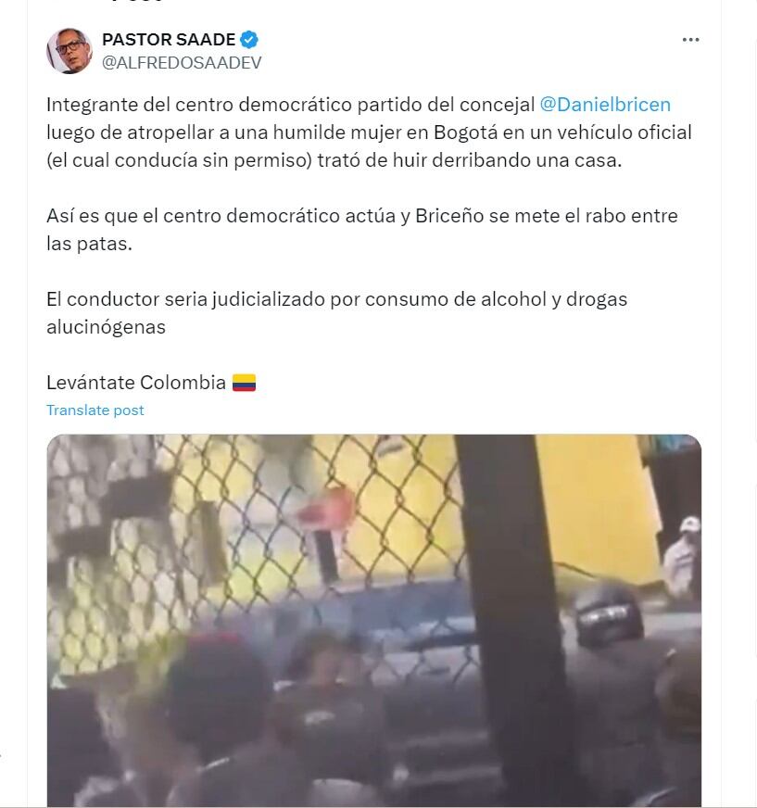Click the 'El conductor seria judicializado' paragraph
The width and height of the screenshot is (757, 808).
337,313
